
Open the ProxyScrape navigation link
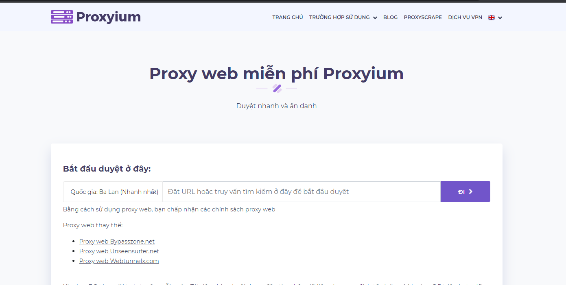(x=423, y=17)
